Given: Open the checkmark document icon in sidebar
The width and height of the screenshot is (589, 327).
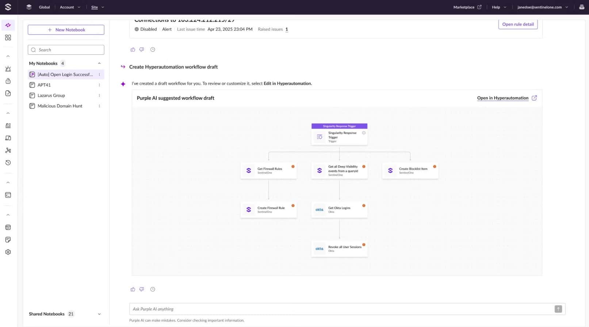Looking at the screenshot, I should click(8, 93).
